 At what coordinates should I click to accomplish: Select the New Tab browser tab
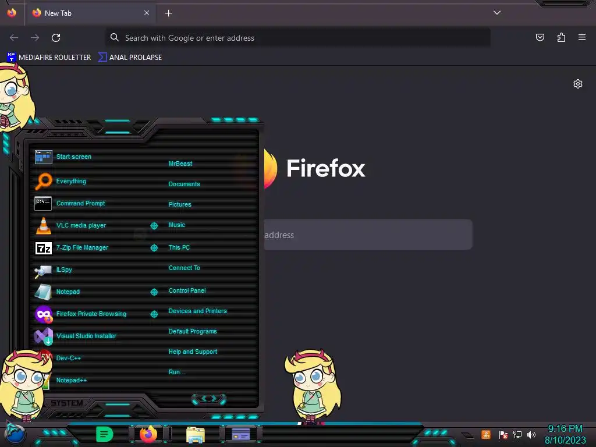coord(90,13)
